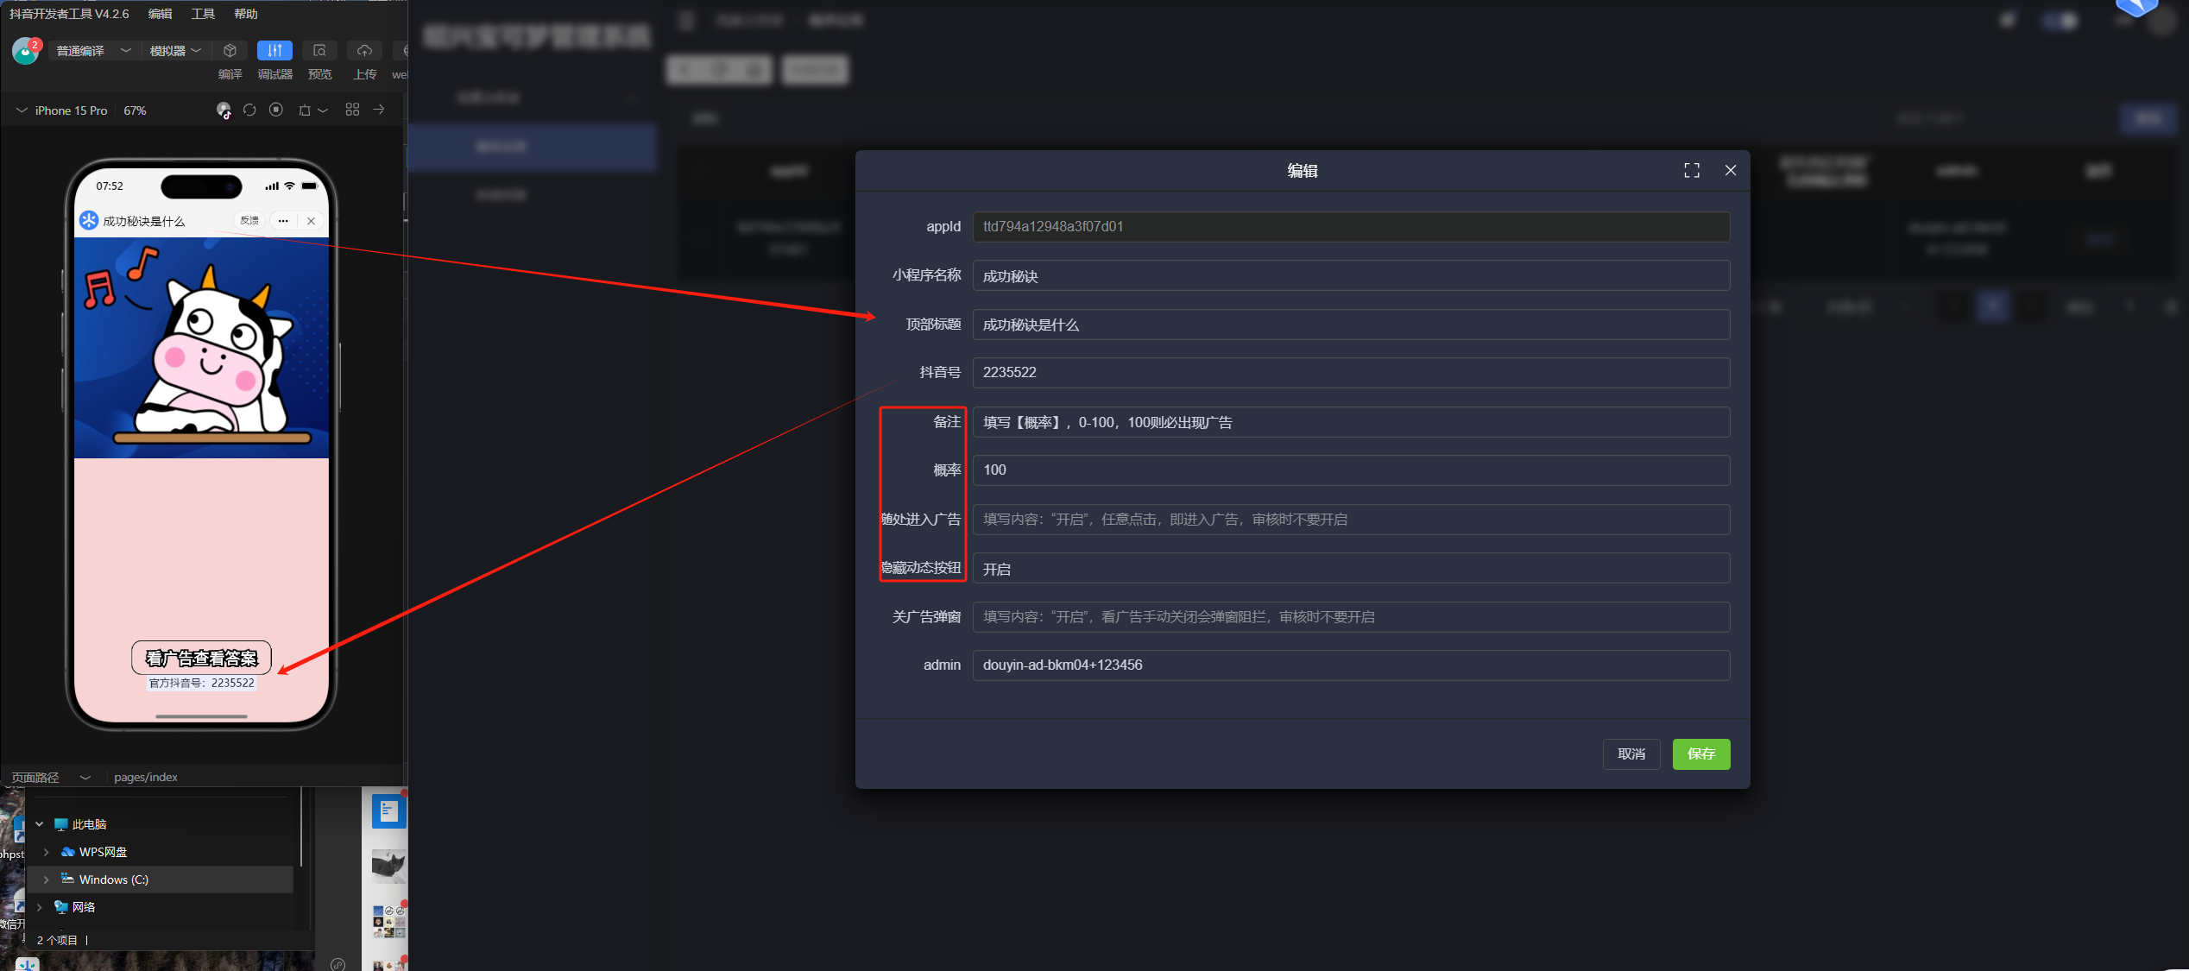The width and height of the screenshot is (2189, 971).
Task: Click the Douyin account icon in simulator bar
Action: tap(224, 110)
